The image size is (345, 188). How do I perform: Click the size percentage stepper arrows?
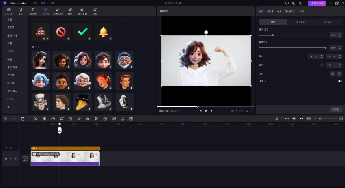[x=340, y=35]
